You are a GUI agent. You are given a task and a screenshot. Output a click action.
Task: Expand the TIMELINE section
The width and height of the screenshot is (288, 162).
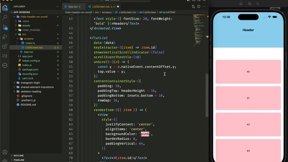(x=12, y=160)
